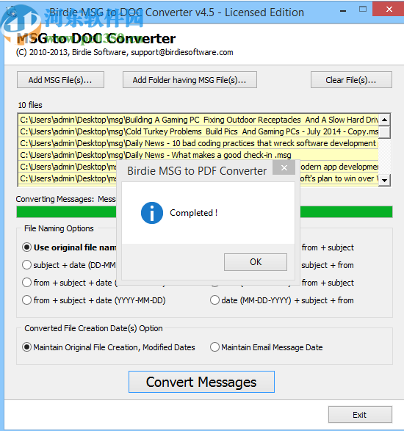The height and width of the screenshot is (431, 404).
Task: Select the Cold Turkey Problems file row
Action: tap(198, 131)
